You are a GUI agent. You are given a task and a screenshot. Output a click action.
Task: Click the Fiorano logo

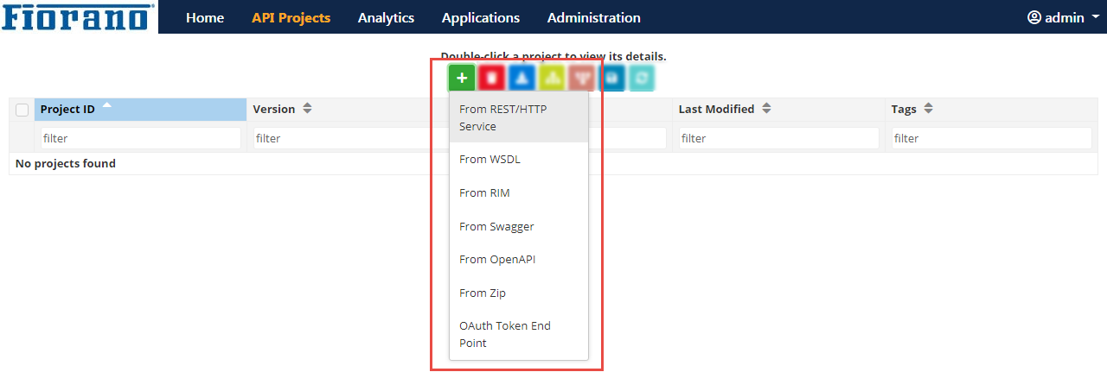point(79,16)
